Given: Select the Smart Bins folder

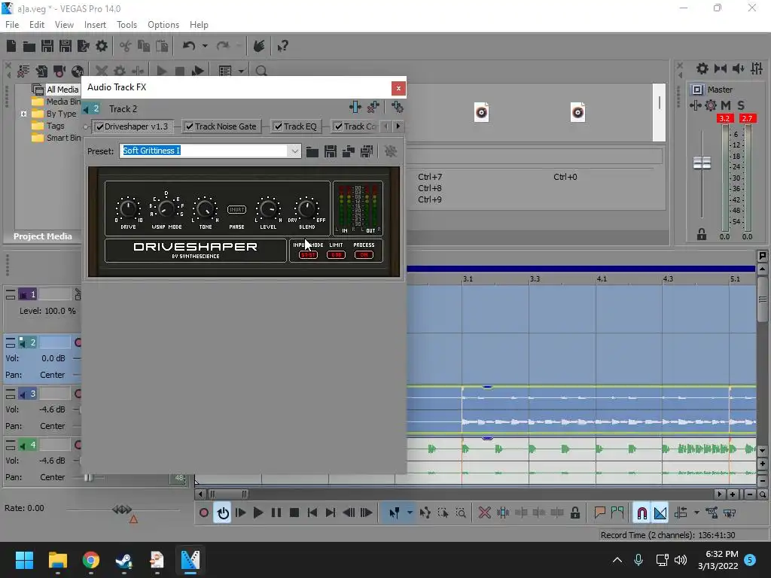Looking at the screenshot, I should 63,138.
